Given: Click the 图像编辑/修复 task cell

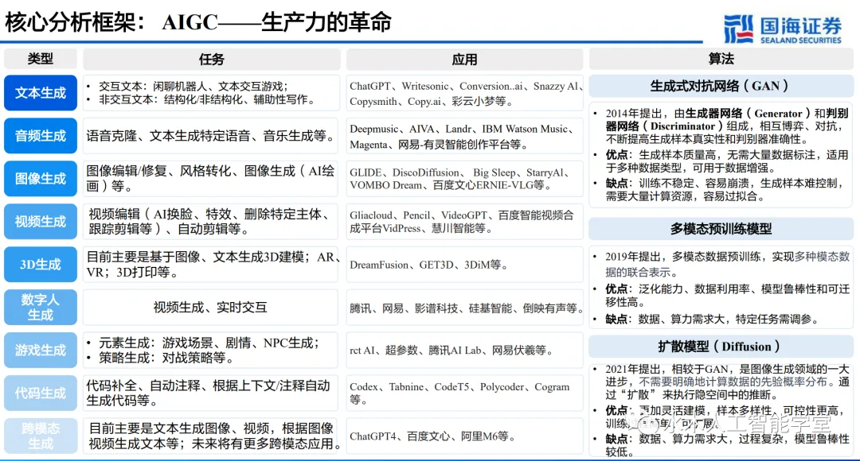Looking at the screenshot, I should click(211, 179).
